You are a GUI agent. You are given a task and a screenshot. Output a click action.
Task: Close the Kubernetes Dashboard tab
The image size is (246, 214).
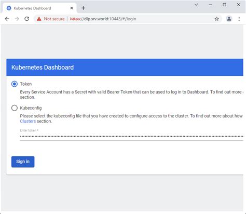(72, 8)
